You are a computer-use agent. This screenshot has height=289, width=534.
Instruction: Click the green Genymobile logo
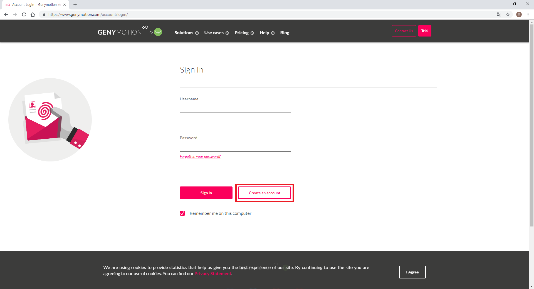158,32
